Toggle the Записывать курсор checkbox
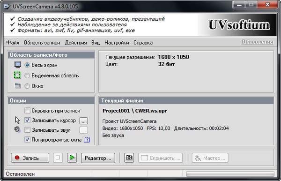Screen dimensions: 281x181 click(x=27, y=120)
